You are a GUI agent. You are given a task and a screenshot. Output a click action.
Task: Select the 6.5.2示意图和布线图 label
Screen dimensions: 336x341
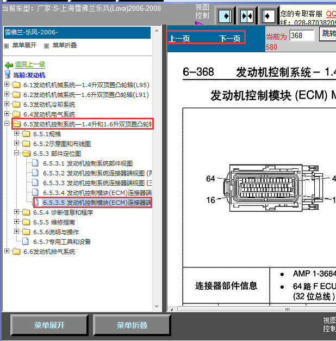pyautogui.click(x=62, y=143)
